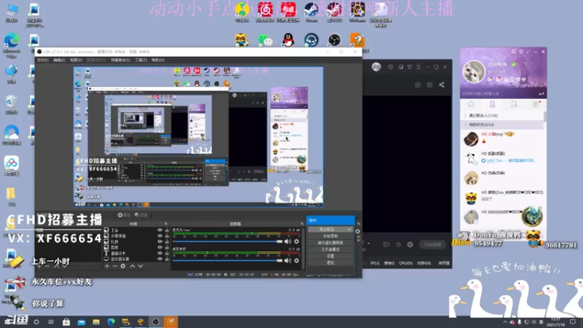Hide the 图像 source with eye icon
Viewport: 583px width, 328px height.
coord(160,247)
